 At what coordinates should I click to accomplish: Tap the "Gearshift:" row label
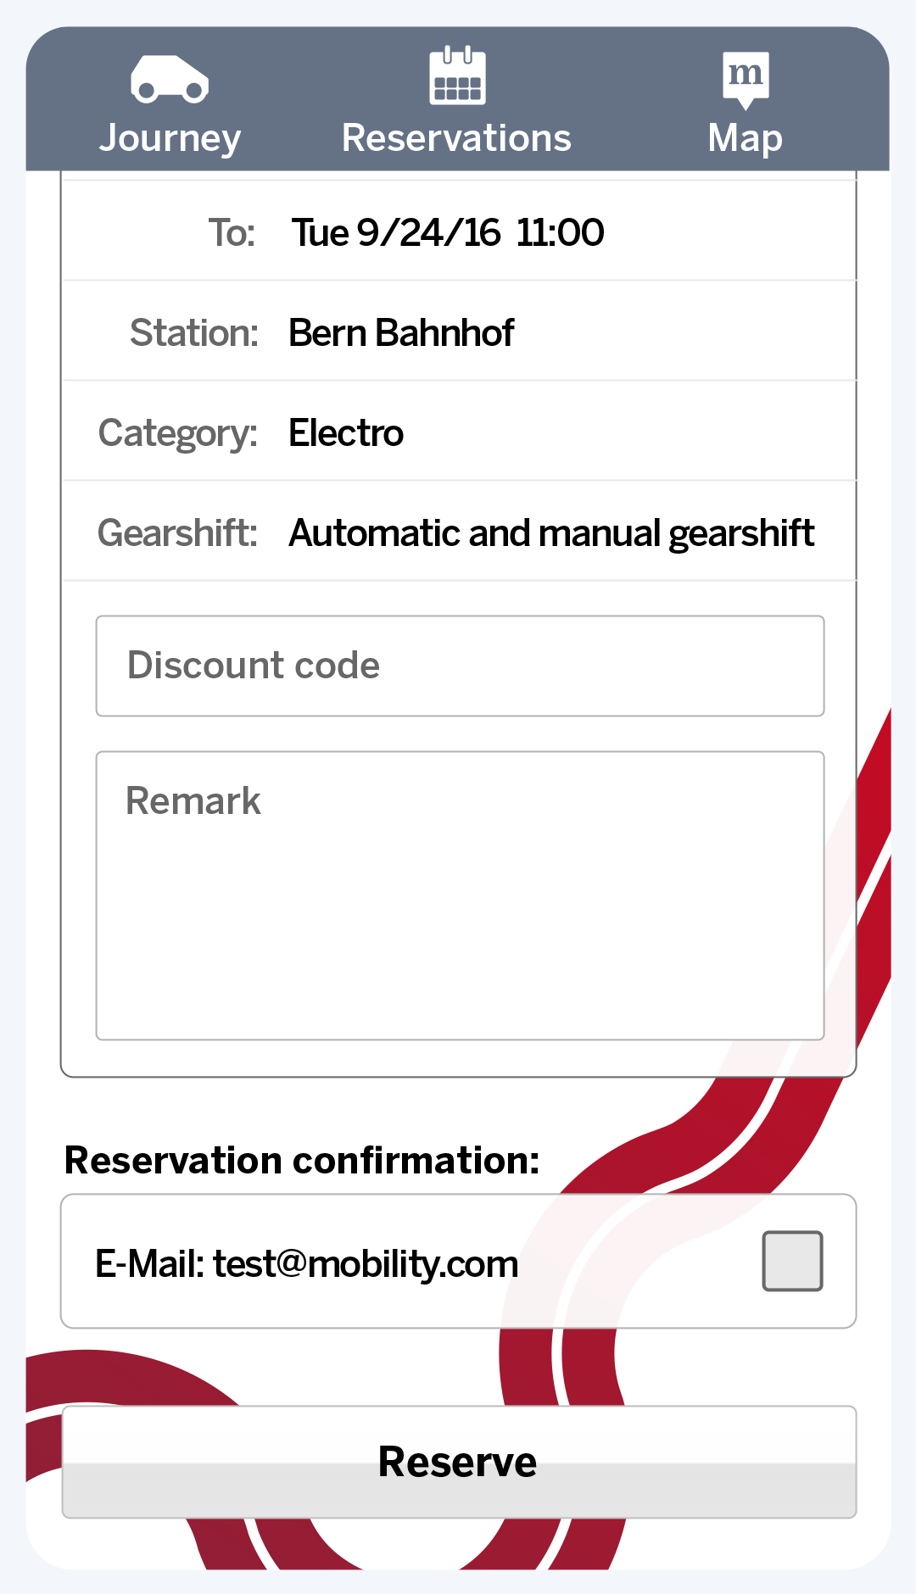(177, 533)
